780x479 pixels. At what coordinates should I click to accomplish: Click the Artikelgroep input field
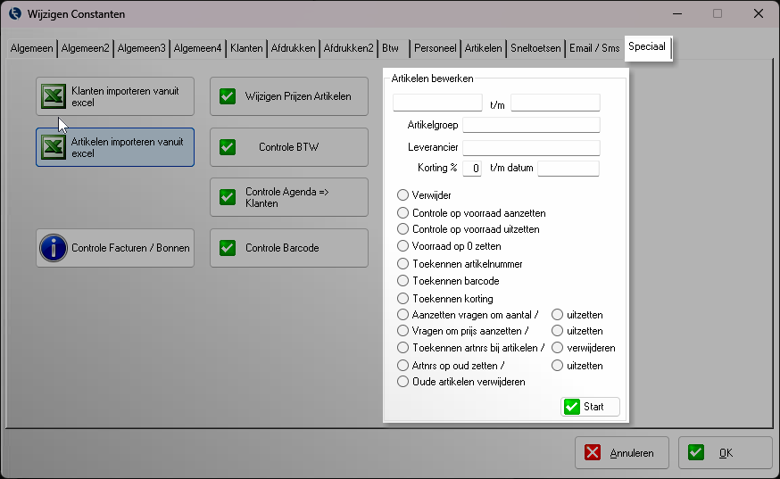point(531,125)
